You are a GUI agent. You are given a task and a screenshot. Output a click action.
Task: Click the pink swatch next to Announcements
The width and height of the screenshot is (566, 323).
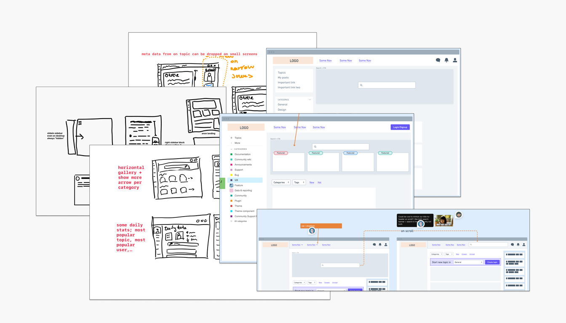click(231, 164)
